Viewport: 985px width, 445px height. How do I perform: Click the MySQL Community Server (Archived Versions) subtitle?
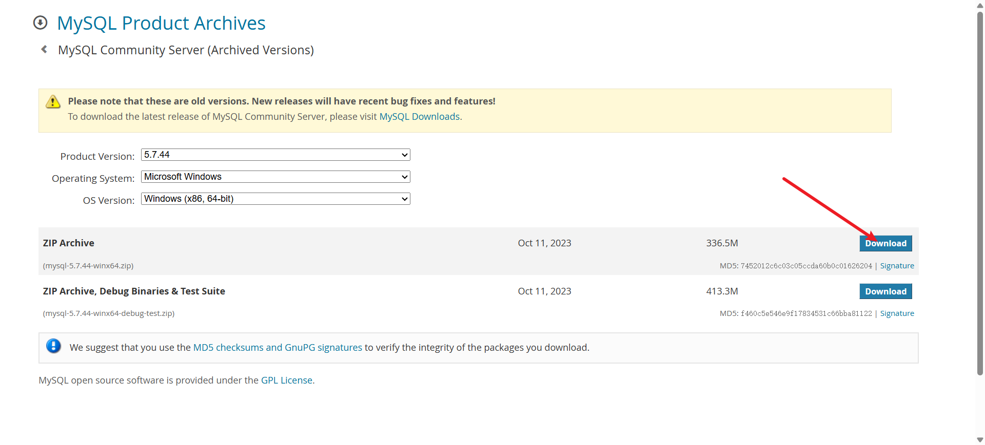186,50
